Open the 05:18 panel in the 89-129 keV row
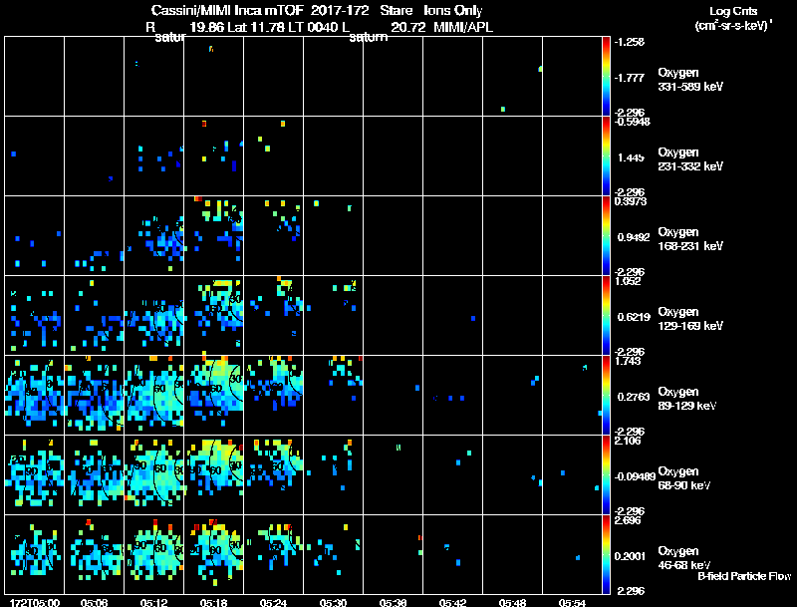 pos(213,395)
